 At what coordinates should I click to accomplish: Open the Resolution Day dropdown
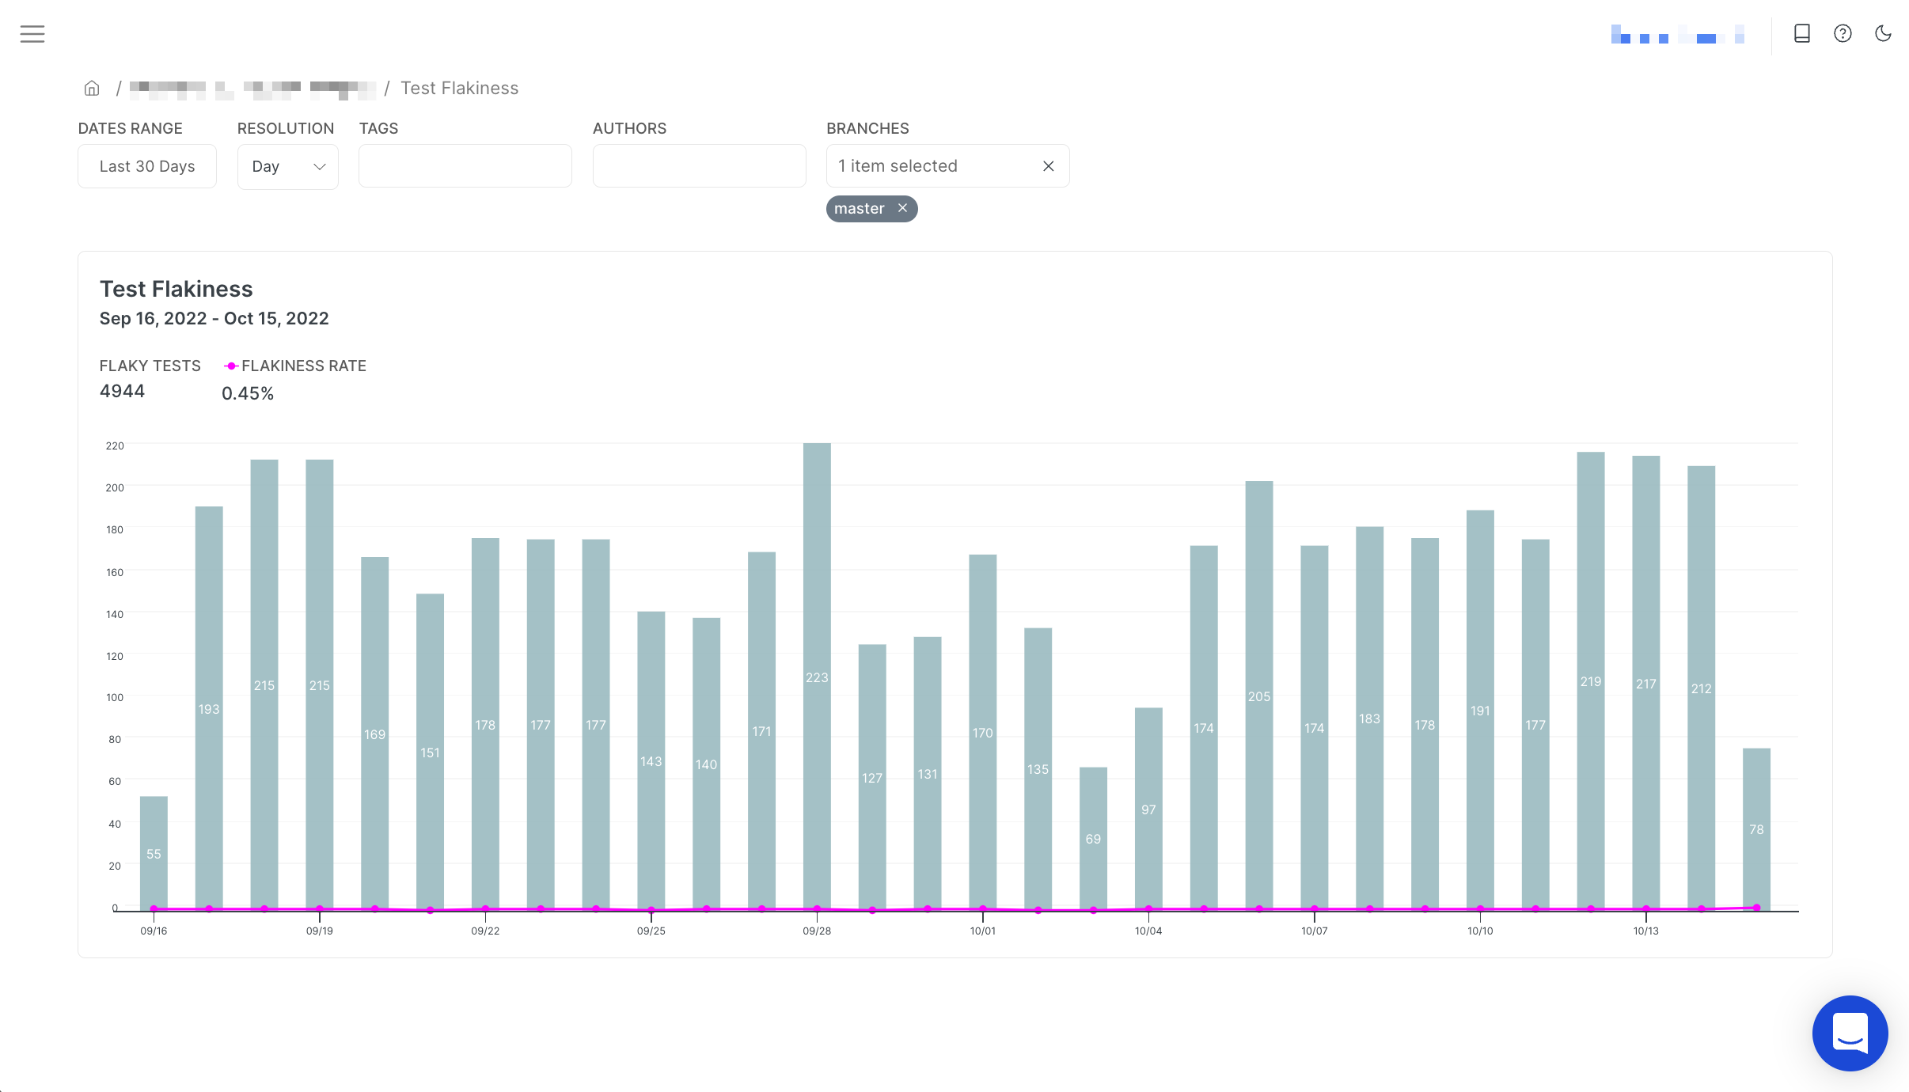(288, 166)
